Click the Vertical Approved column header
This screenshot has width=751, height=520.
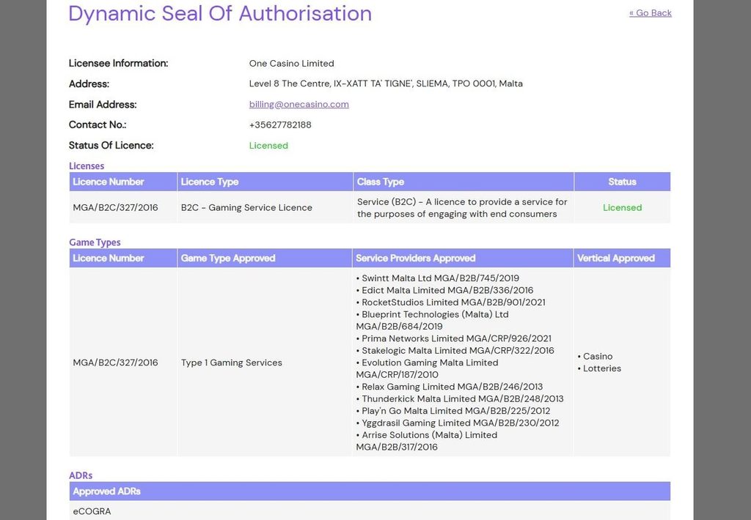pos(622,259)
